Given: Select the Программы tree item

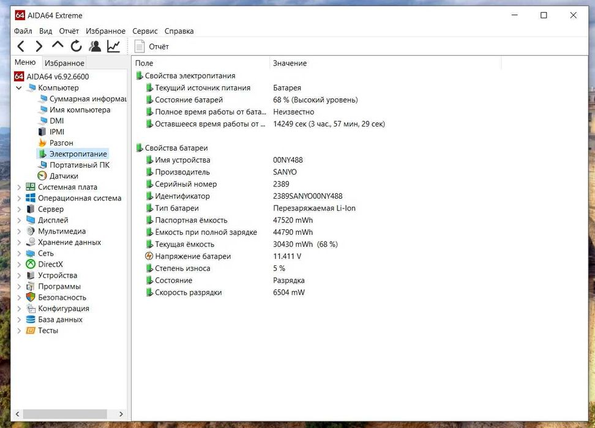Looking at the screenshot, I should tap(53, 286).
